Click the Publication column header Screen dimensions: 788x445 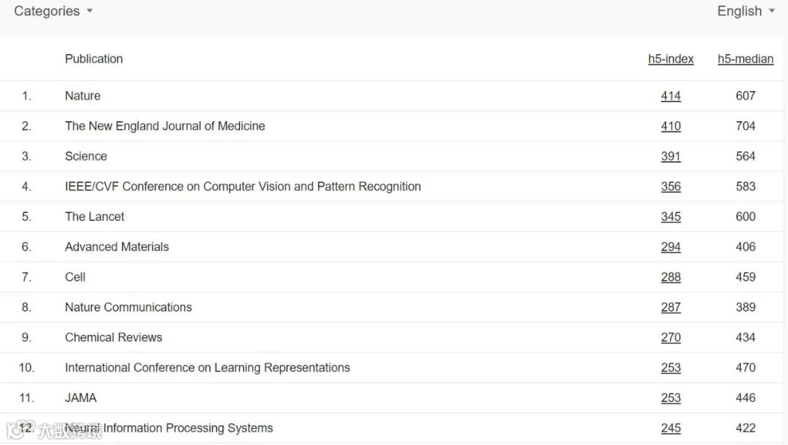coord(93,59)
